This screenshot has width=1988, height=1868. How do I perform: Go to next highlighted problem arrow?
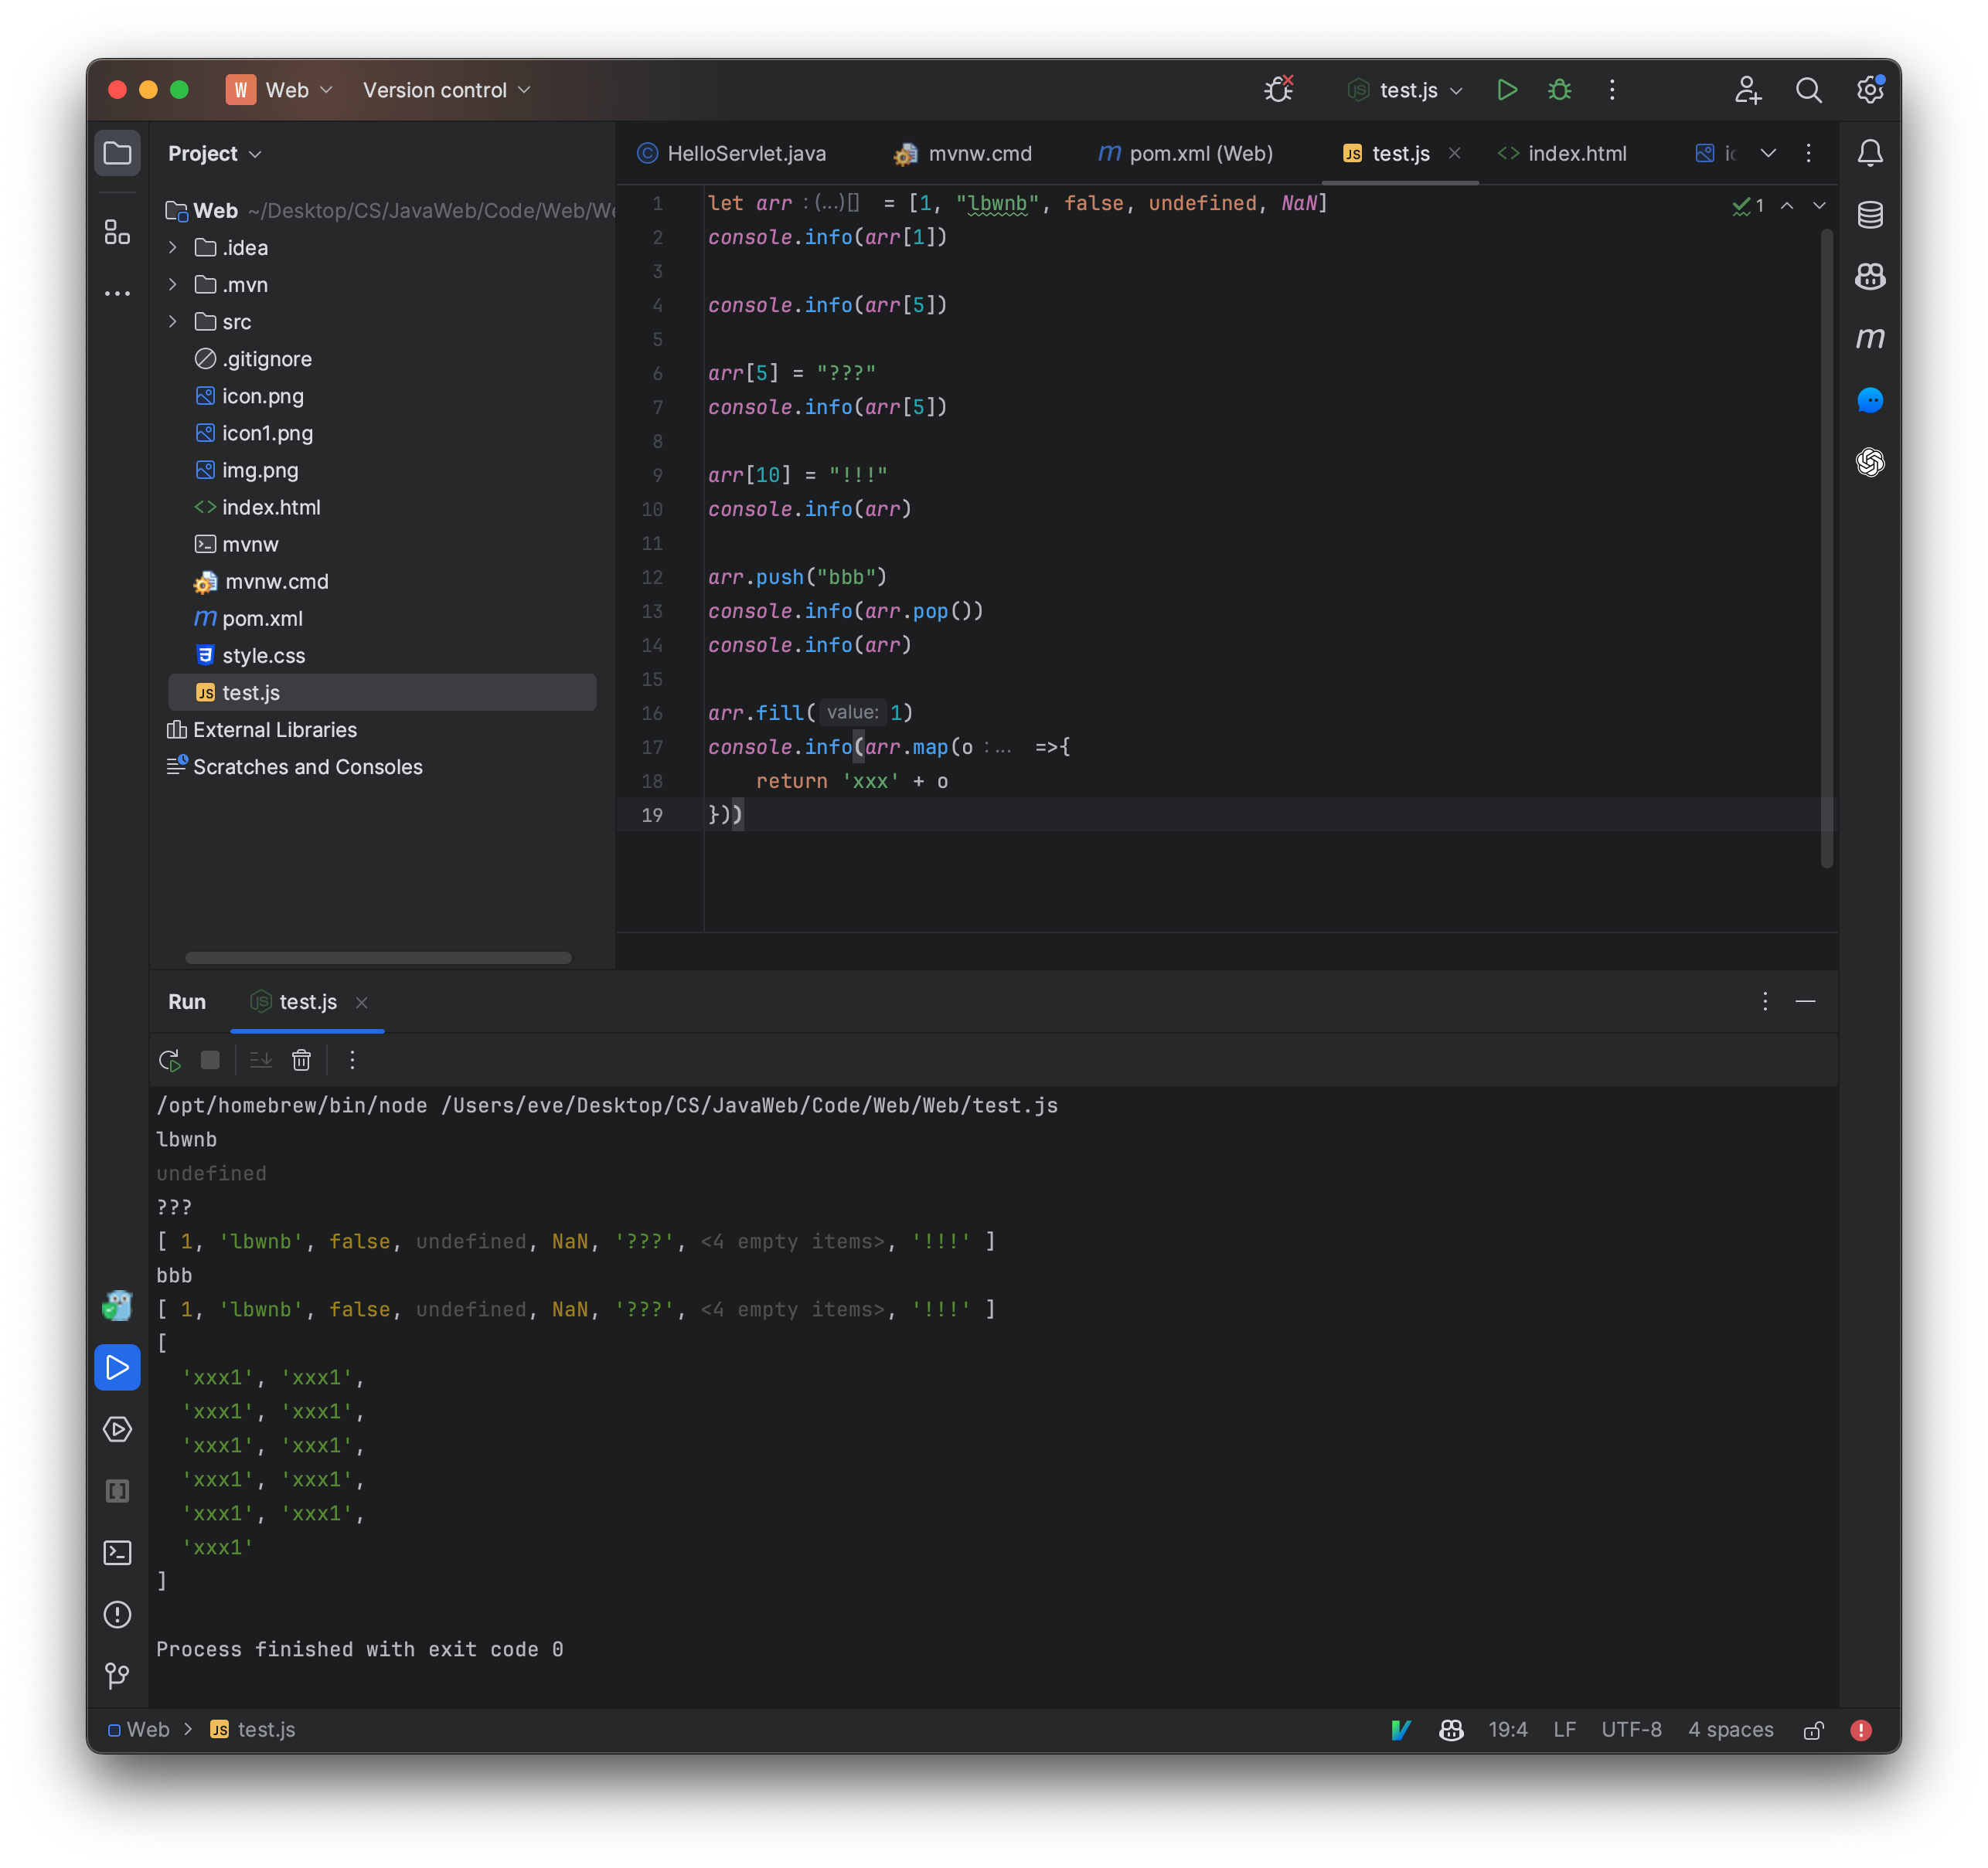tap(1819, 205)
